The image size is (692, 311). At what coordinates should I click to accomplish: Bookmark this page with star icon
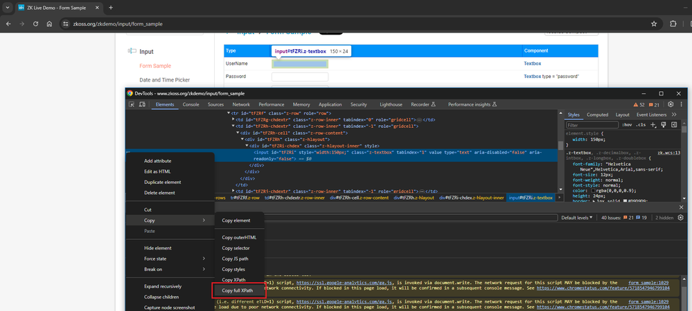click(x=654, y=23)
